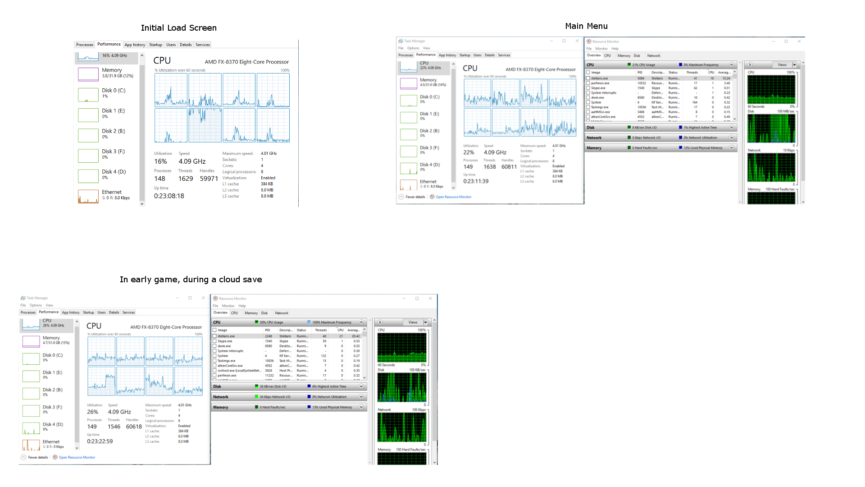Click Fewer details button in cloud save Task Manager
This screenshot has height=487, width=865.
pyautogui.click(x=38, y=457)
